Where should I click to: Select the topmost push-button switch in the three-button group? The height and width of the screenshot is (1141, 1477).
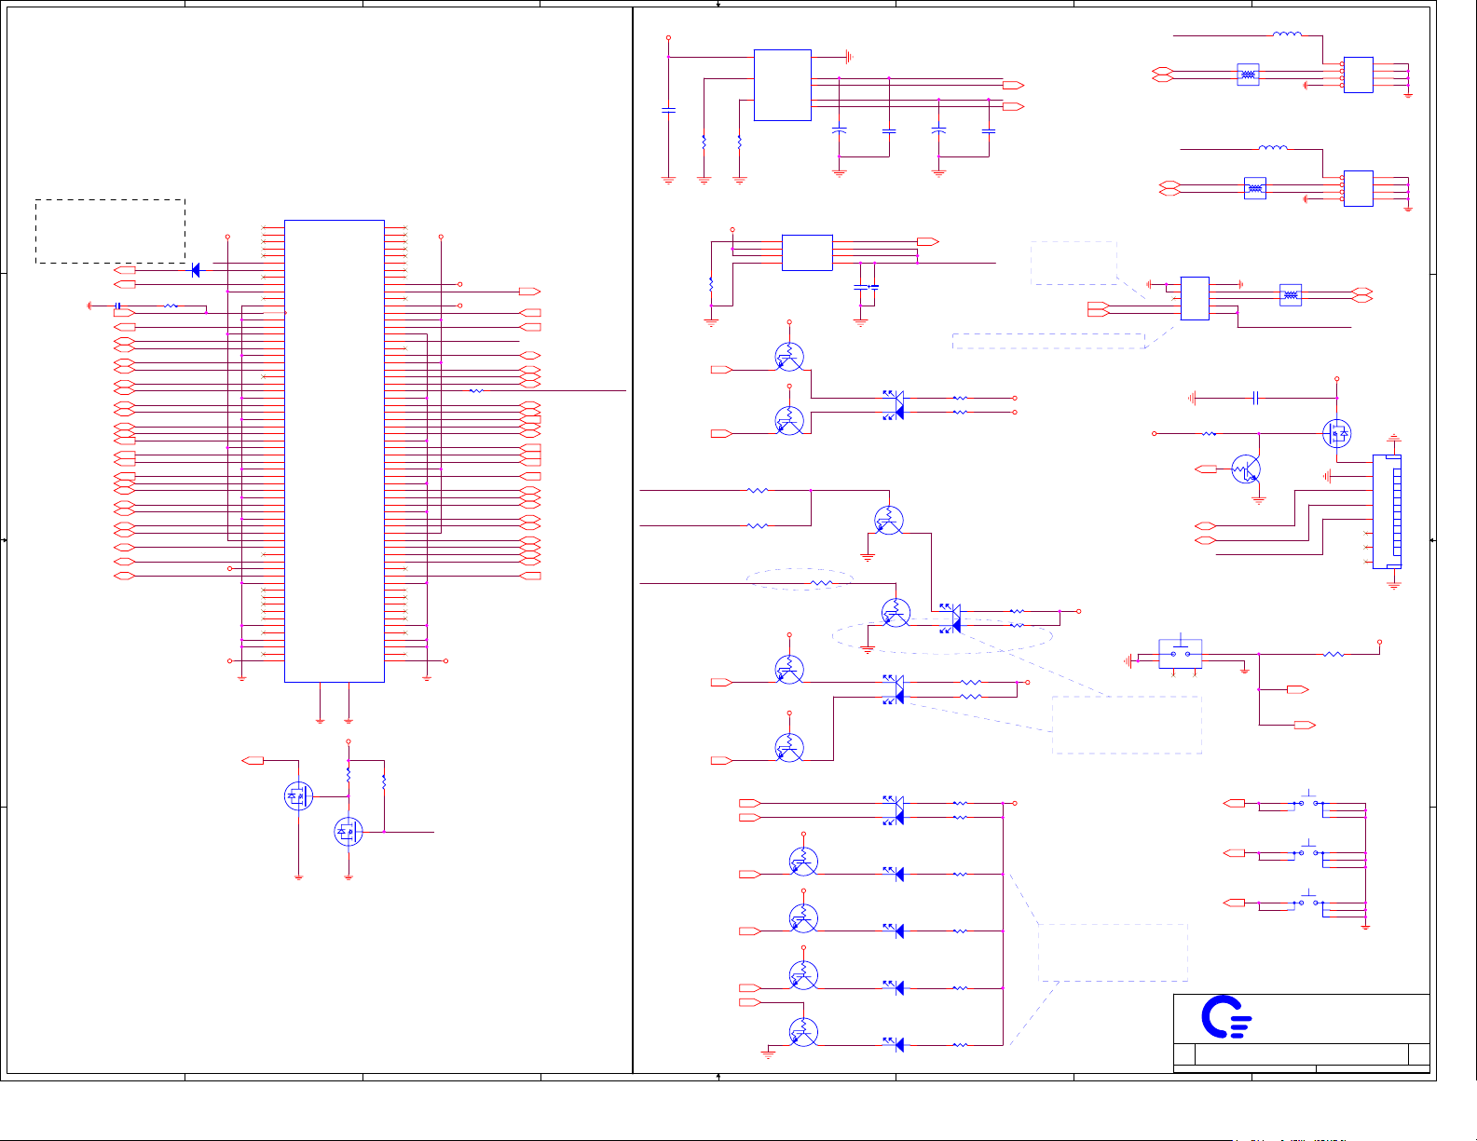1308,800
